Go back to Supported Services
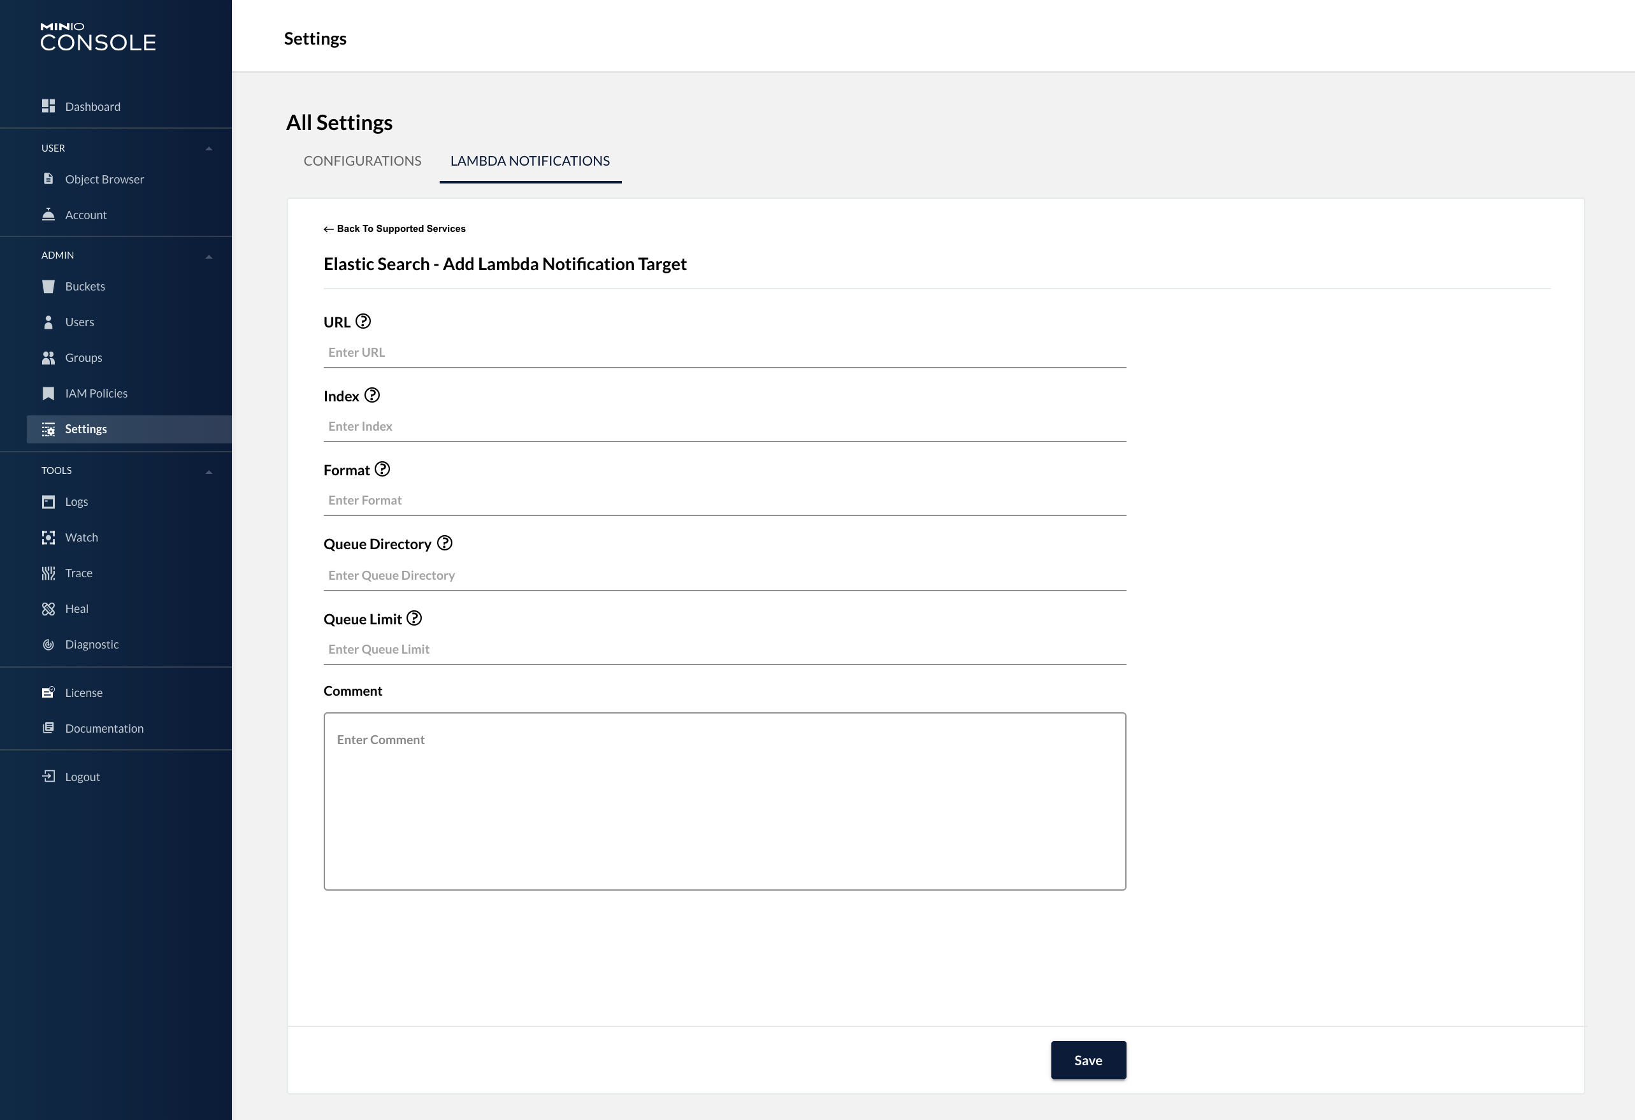The image size is (1635, 1120). (394, 229)
